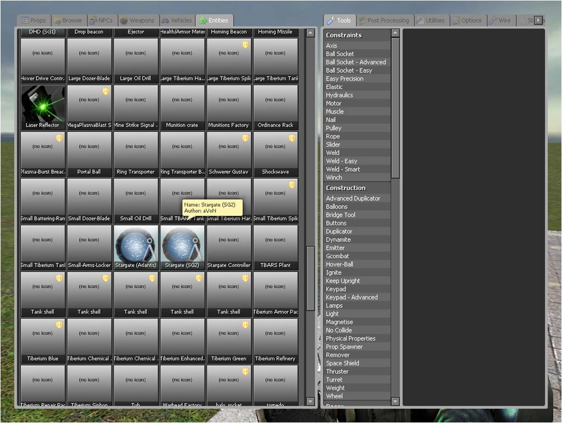Image resolution: width=562 pixels, height=423 pixels.
Task: Choose the Keypad - Advanced tool
Action: [x=357, y=297]
